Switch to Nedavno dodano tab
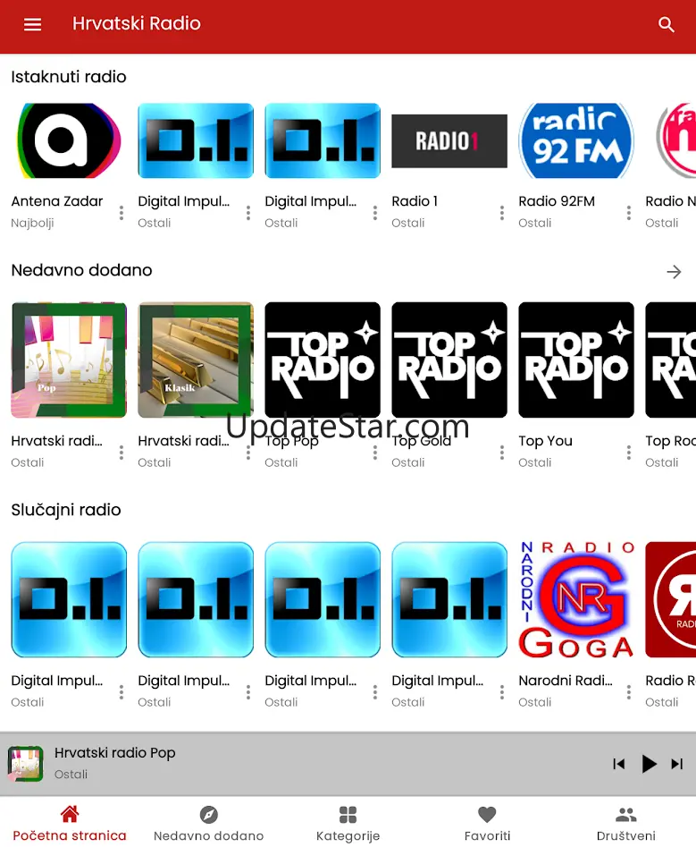The height and width of the screenshot is (847, 696). pos(209,823)
